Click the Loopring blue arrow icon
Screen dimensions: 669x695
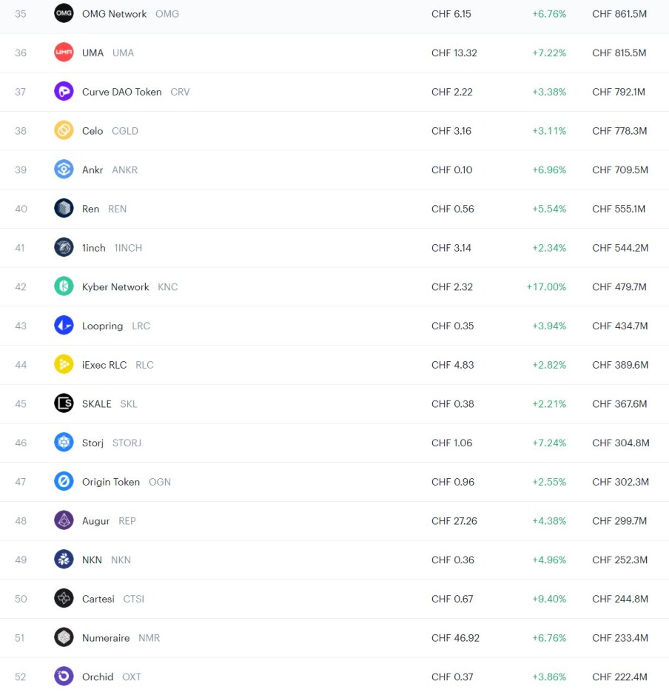coord(64,326)
